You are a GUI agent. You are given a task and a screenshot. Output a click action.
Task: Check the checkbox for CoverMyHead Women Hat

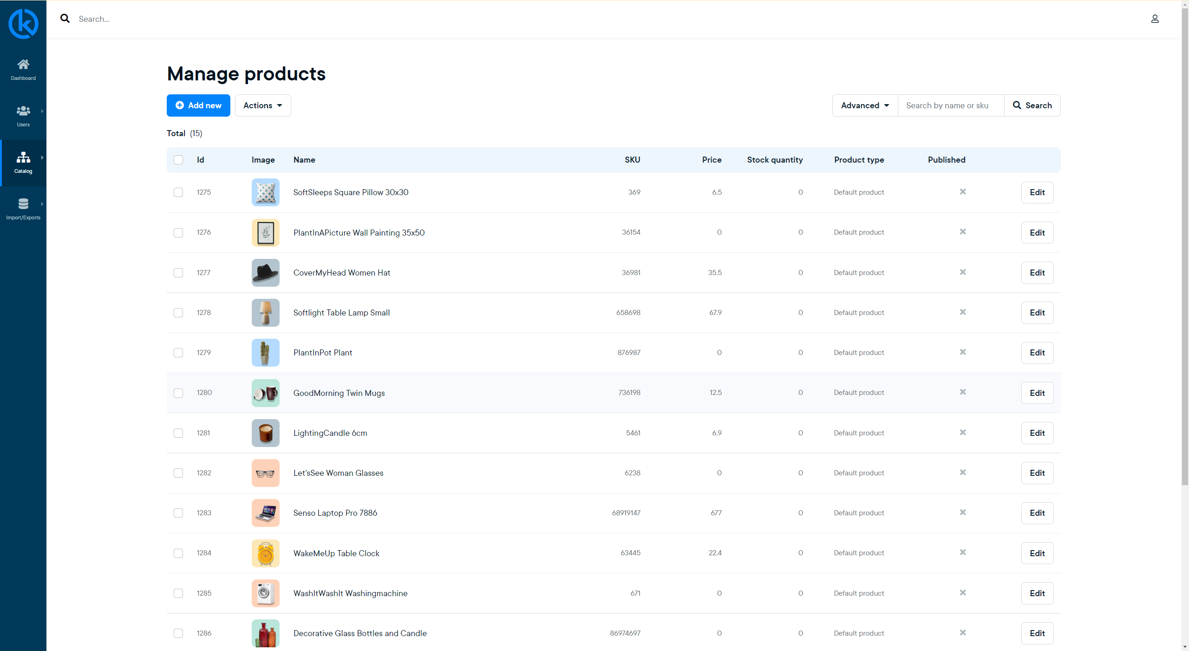[178, 273]
